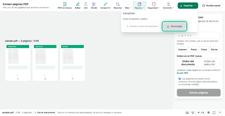Close the document with Cerrar documento
The height and width of the screenshot is (116, 225).
(x=45, y=113)
